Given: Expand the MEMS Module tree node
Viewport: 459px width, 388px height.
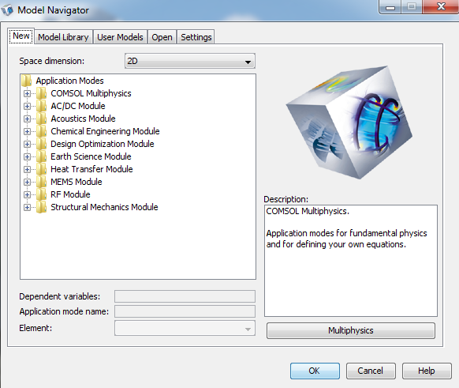Looking at the screenshot, I should [x=27, y=182].
